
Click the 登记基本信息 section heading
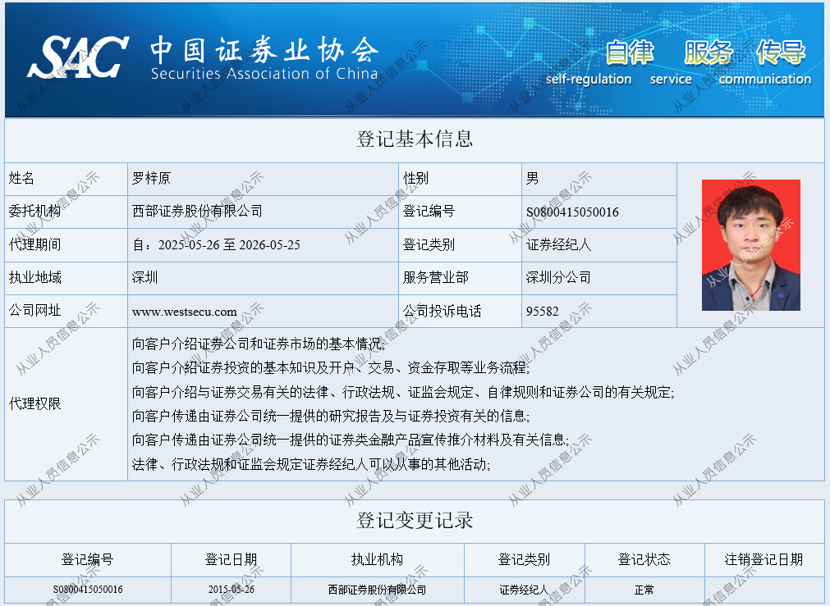[415, 139]
